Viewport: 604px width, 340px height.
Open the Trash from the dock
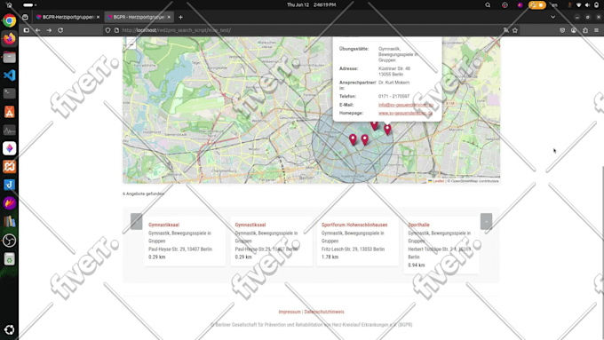click(9, 259)
